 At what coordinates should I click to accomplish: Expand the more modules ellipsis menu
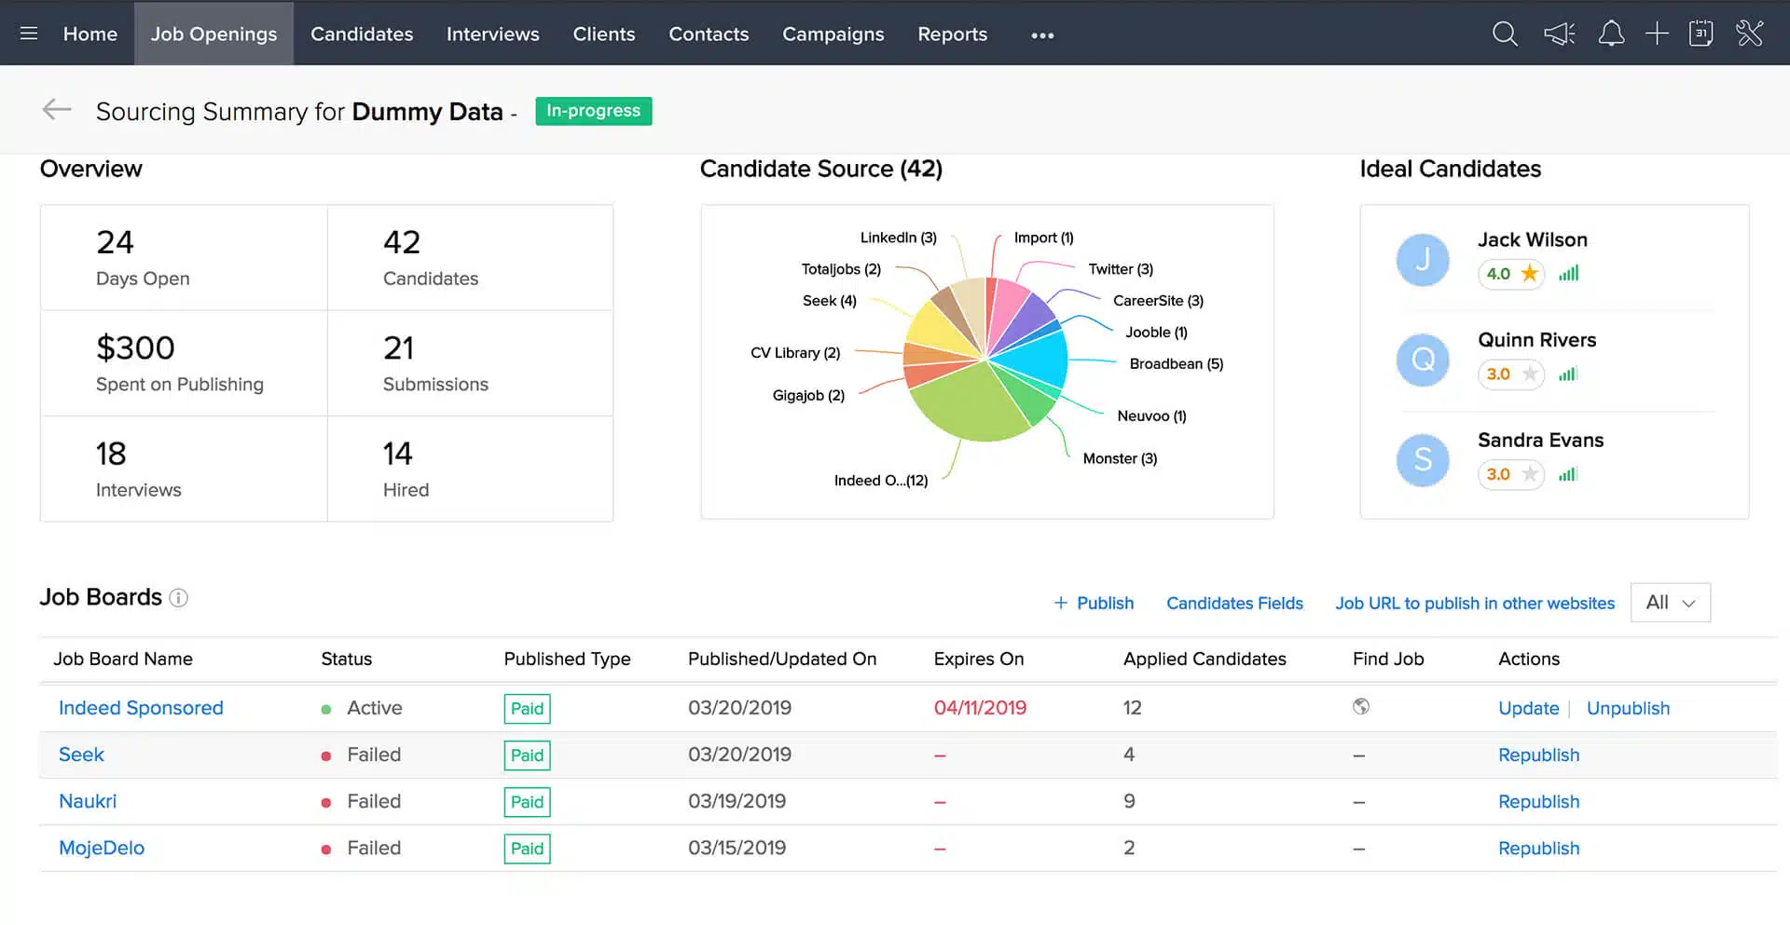tap(1041, 34)
